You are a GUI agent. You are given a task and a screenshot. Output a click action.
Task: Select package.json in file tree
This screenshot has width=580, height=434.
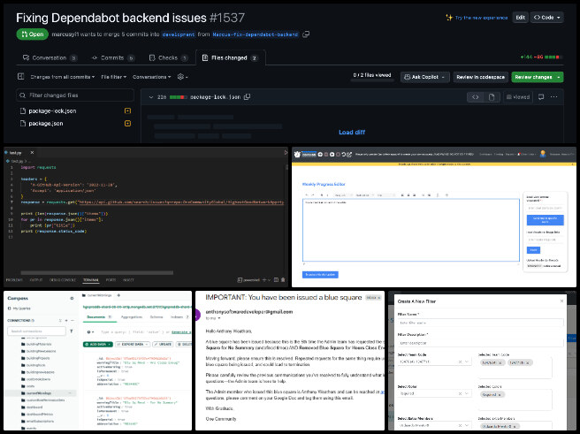[x=45, y=124]
